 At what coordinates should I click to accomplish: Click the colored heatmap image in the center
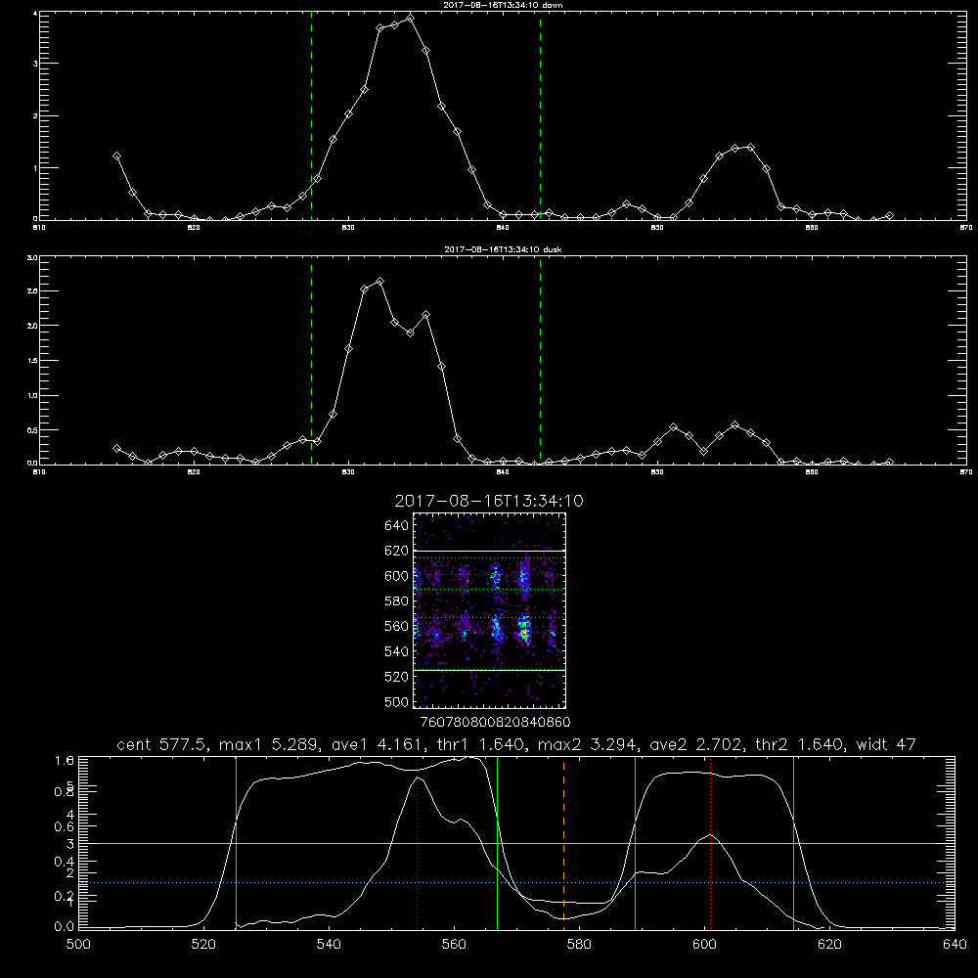coord(490,610)
